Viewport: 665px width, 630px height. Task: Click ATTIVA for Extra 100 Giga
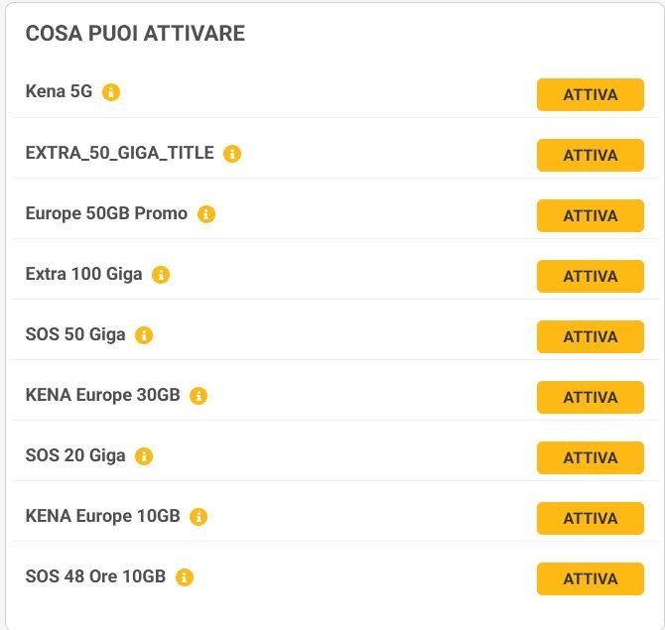click(590, 277)
